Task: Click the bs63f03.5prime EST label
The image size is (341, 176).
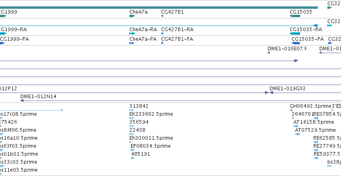Action: pyautogui.click(x=18, y=146)
